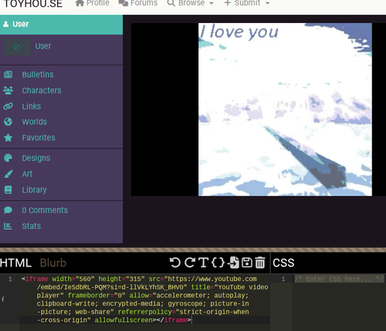Select the Art paintbrush icon
This screenshot has width=386, height=331.
(8, 174)
